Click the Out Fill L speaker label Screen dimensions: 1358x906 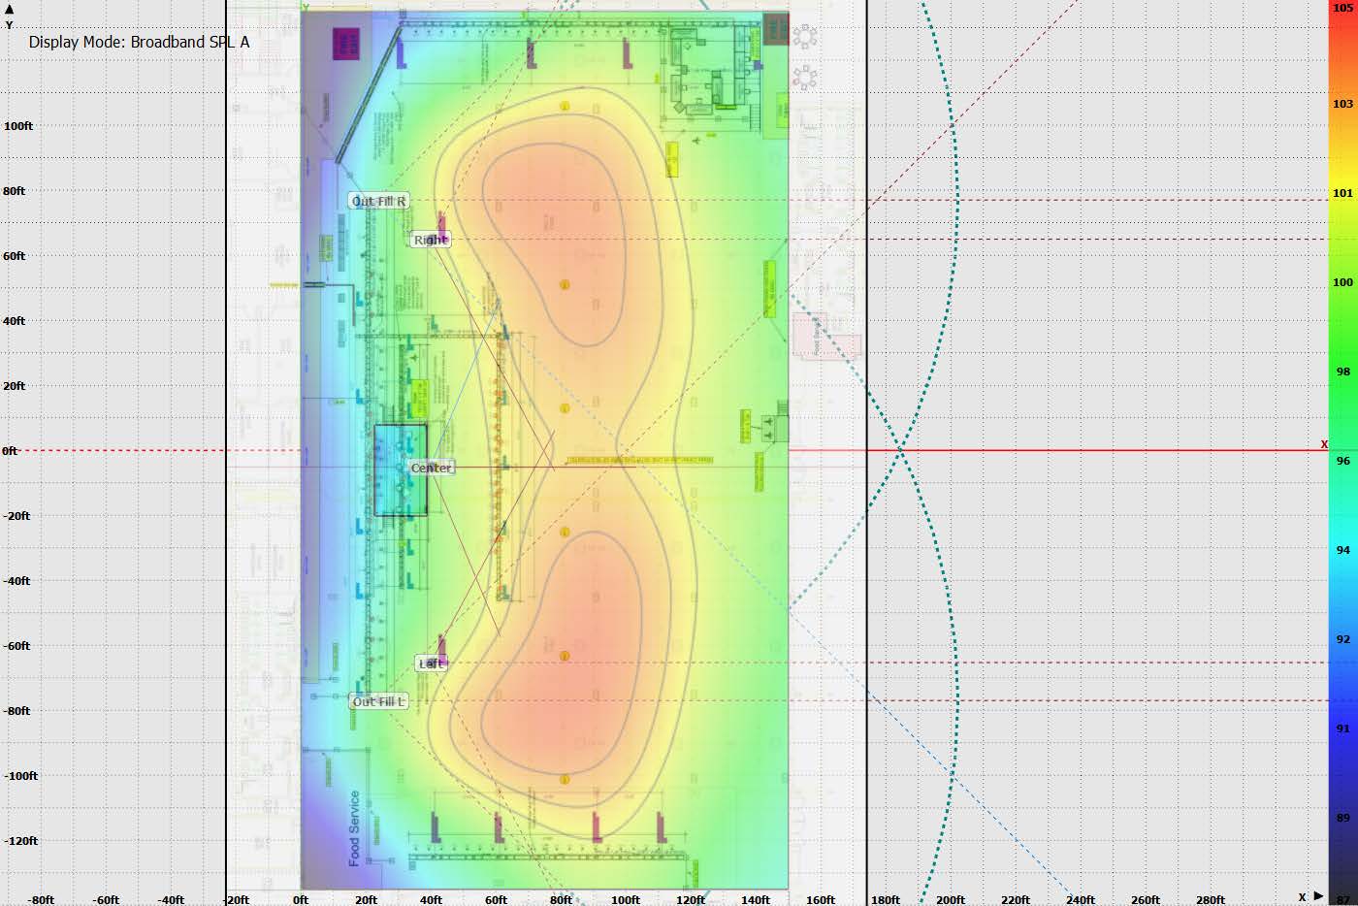(x=378, y=701)
